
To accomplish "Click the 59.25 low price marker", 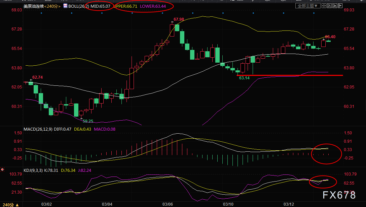I will (x=88, y=121).
